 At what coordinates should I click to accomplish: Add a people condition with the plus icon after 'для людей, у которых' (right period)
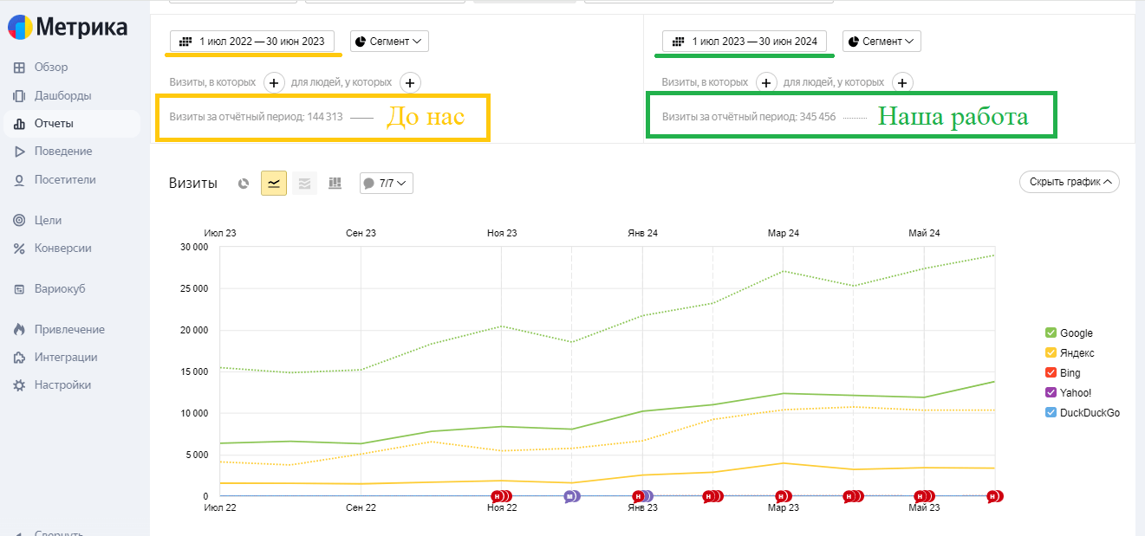[902, 82]
